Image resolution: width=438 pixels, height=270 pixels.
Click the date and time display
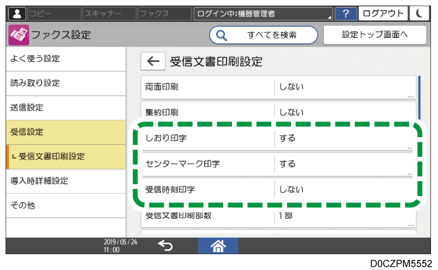(x=120, y=246)
